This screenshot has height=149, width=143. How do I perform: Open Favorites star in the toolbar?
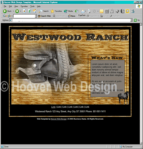(x=56, y=11)
